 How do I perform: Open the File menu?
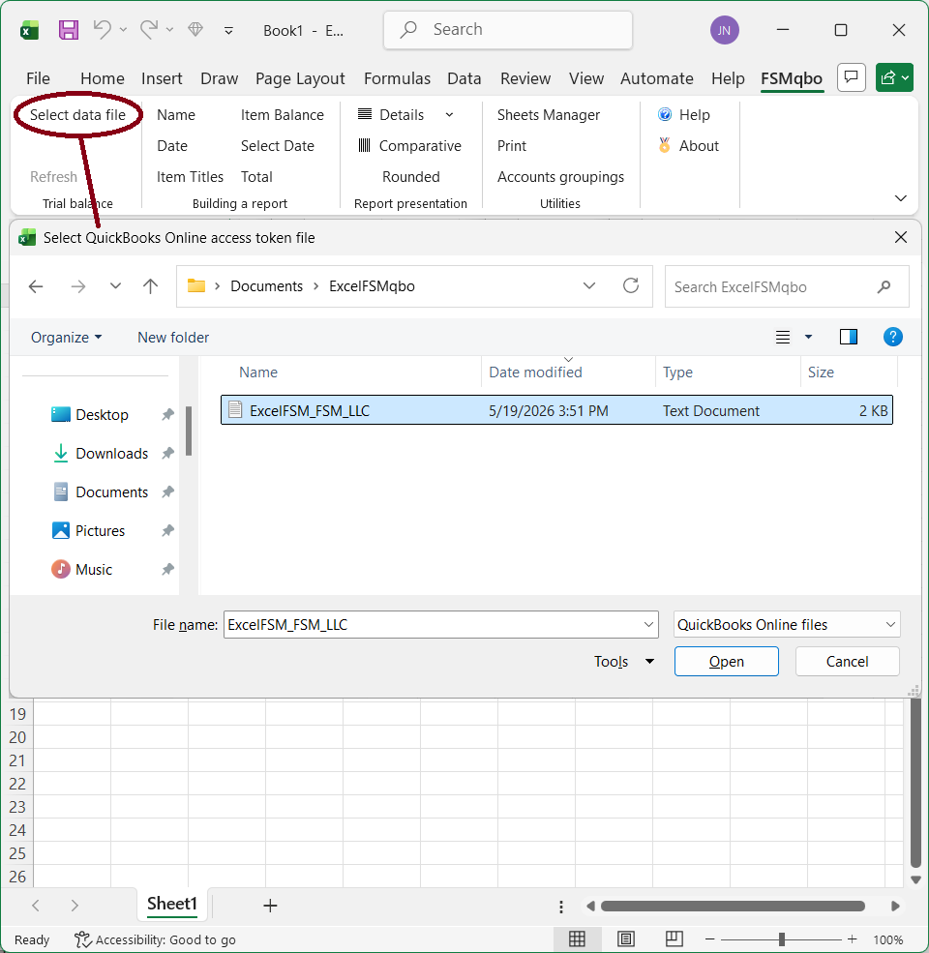(x=38, y=78)
